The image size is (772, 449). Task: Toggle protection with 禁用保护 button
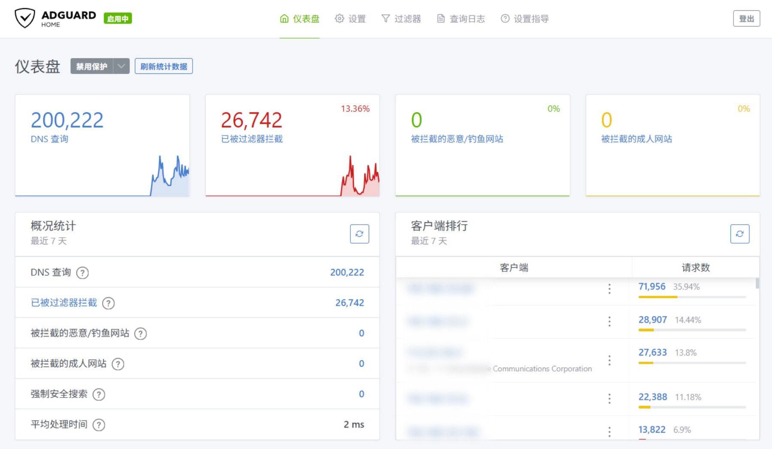92,66
